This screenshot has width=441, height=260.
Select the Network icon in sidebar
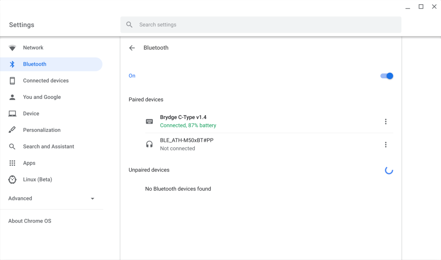click(12, 48)
